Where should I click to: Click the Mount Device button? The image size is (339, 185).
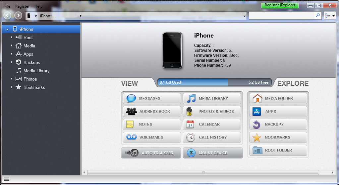(x=213, y=153)
